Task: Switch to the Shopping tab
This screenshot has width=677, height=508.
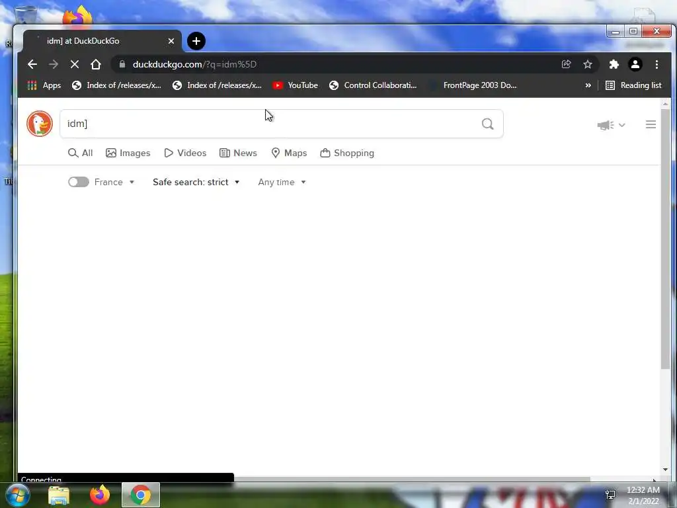Action: click(347, 153)
